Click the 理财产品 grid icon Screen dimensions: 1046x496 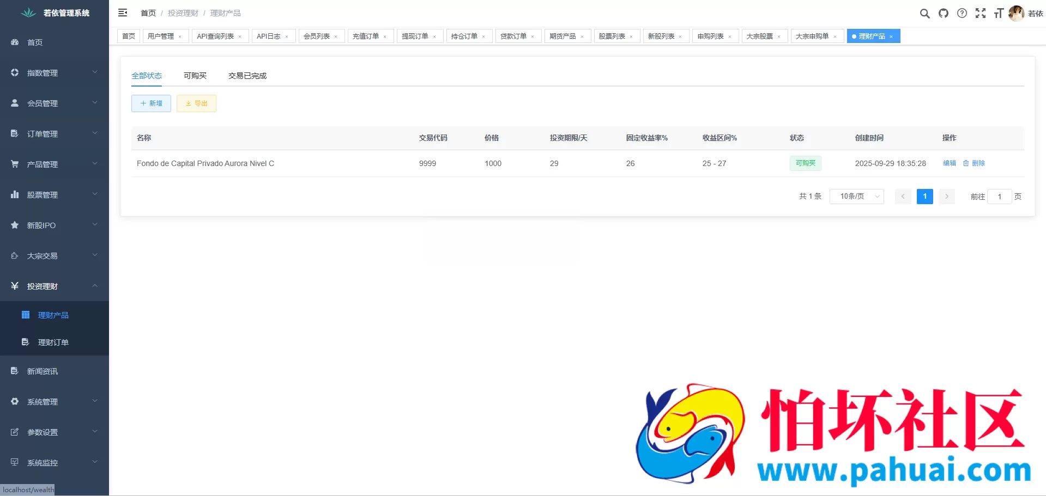point(26,315)
